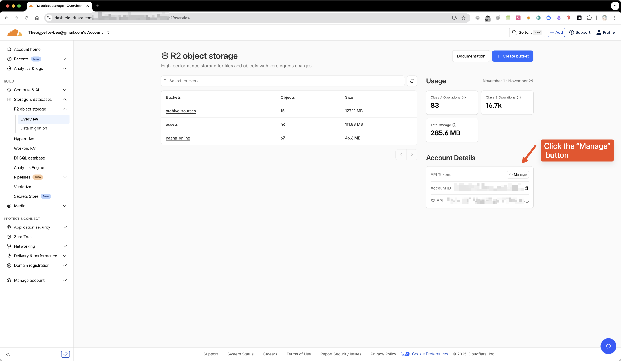Open the archive-sources bucket link

point(180,111)
